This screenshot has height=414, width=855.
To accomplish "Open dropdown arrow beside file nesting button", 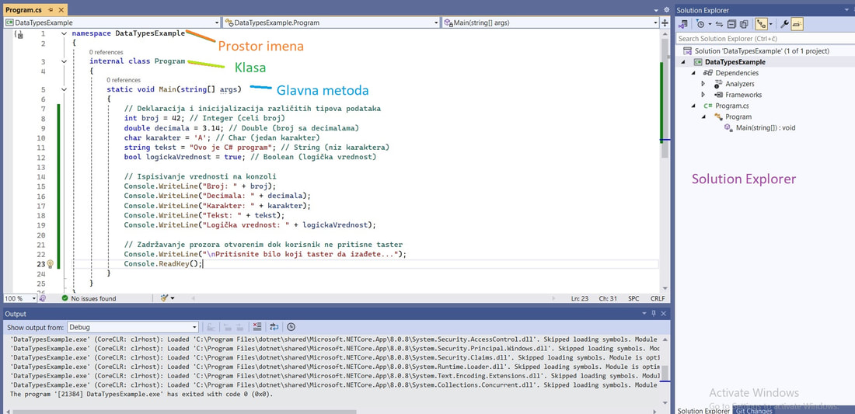I will tap(770, 25).
